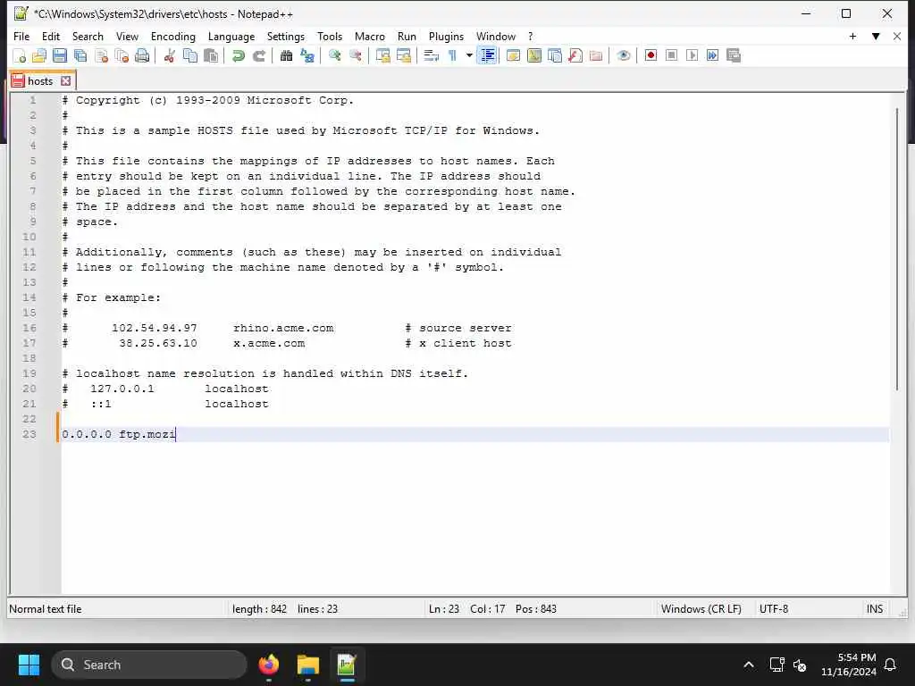This screenshot has width=915, height=686.
Task: Click INS insert mode in status bar
Action: click(x=874, y=609)
